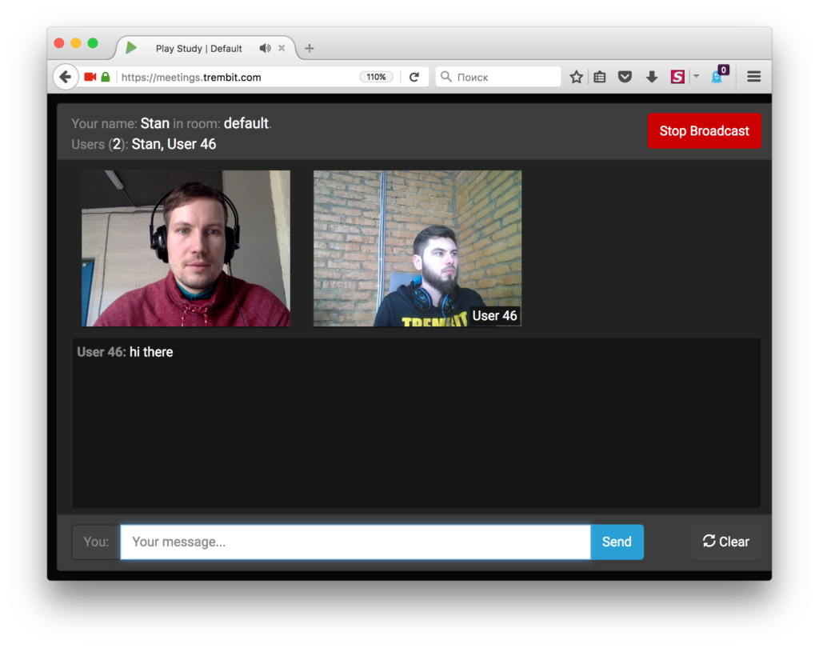Reload the page with the refresh icon

tap(414, 78)
